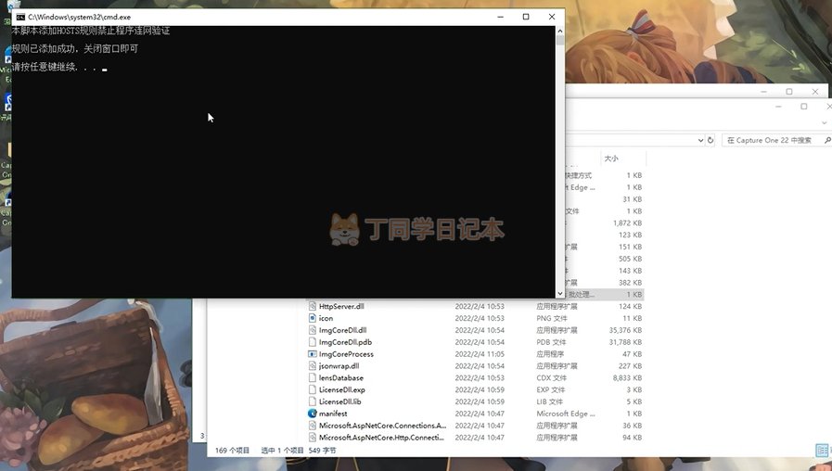Click the cmd scrollbar down arrow
This screenshot has height=471, width=832.
[560, 293]
